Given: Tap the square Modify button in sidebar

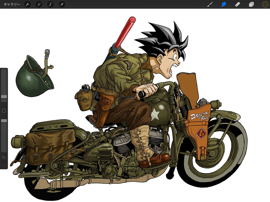Looking at the screenshot, I should click(4, 111).
